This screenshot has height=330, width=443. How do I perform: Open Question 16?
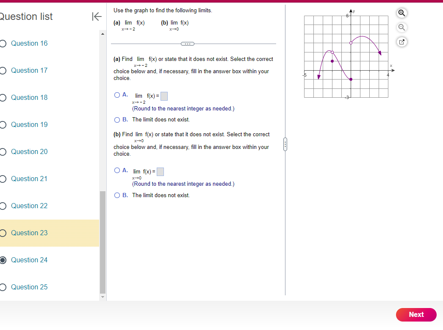29,43
